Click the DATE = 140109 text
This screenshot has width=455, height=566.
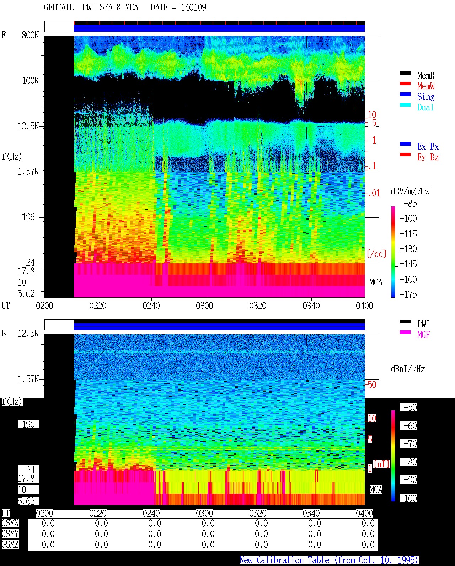[178, 7]
